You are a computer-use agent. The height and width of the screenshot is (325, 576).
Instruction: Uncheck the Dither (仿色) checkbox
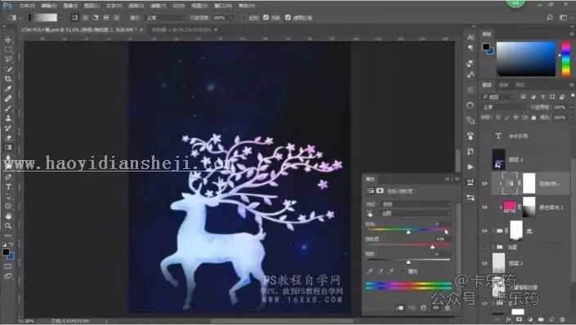[266, 18]
